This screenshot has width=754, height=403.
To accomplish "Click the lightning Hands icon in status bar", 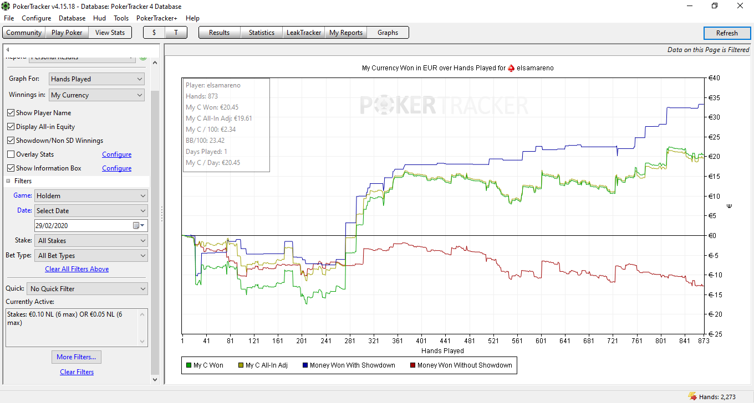I will click(x=692, y=396).
